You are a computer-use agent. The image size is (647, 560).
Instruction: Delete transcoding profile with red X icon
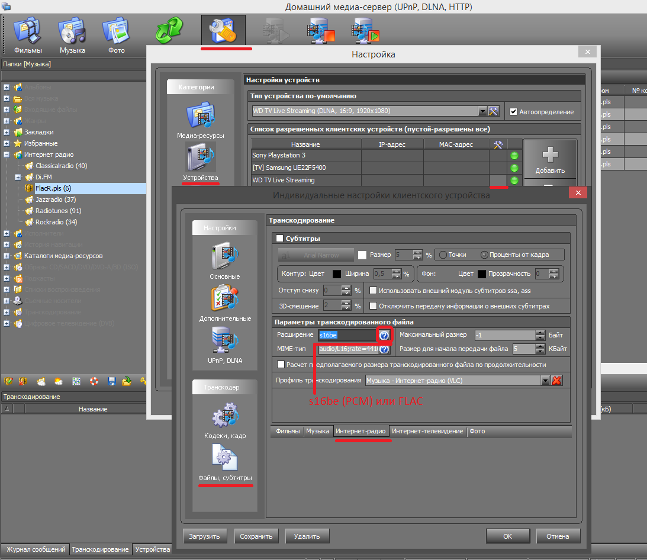tap(556, 381)
